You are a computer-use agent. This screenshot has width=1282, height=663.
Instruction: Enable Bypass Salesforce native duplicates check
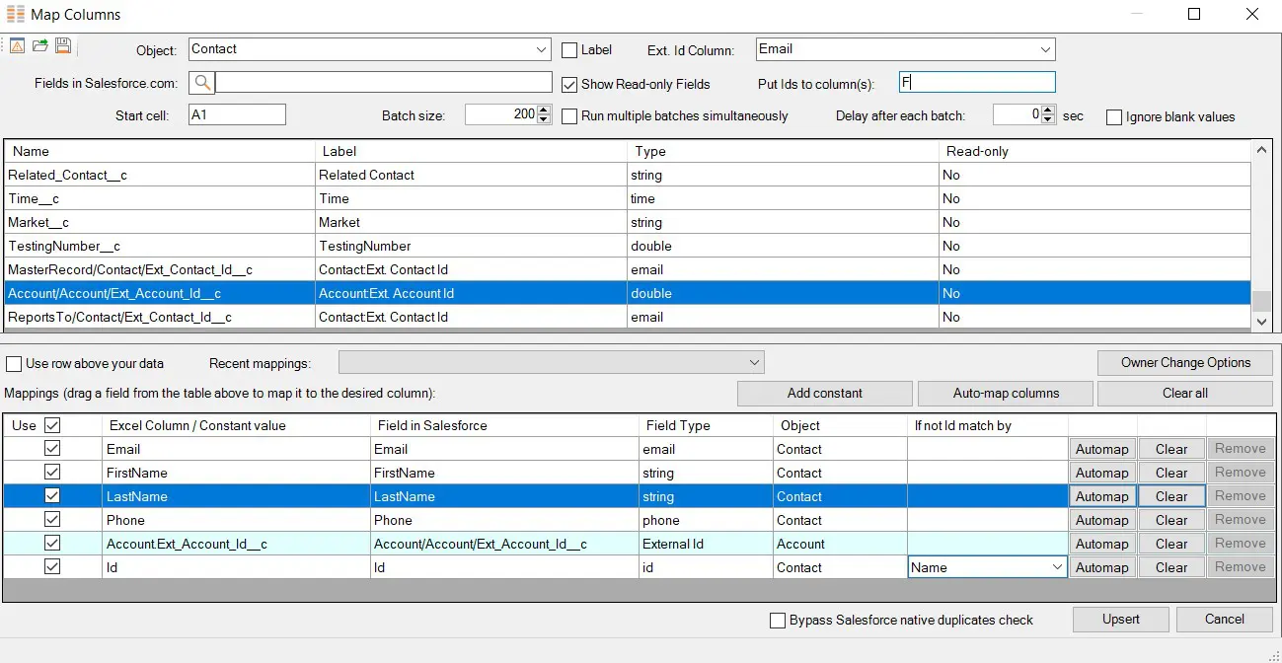(x=778, y=621)
